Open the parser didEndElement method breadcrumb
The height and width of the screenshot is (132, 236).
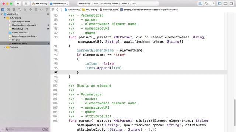pos(149,10)
